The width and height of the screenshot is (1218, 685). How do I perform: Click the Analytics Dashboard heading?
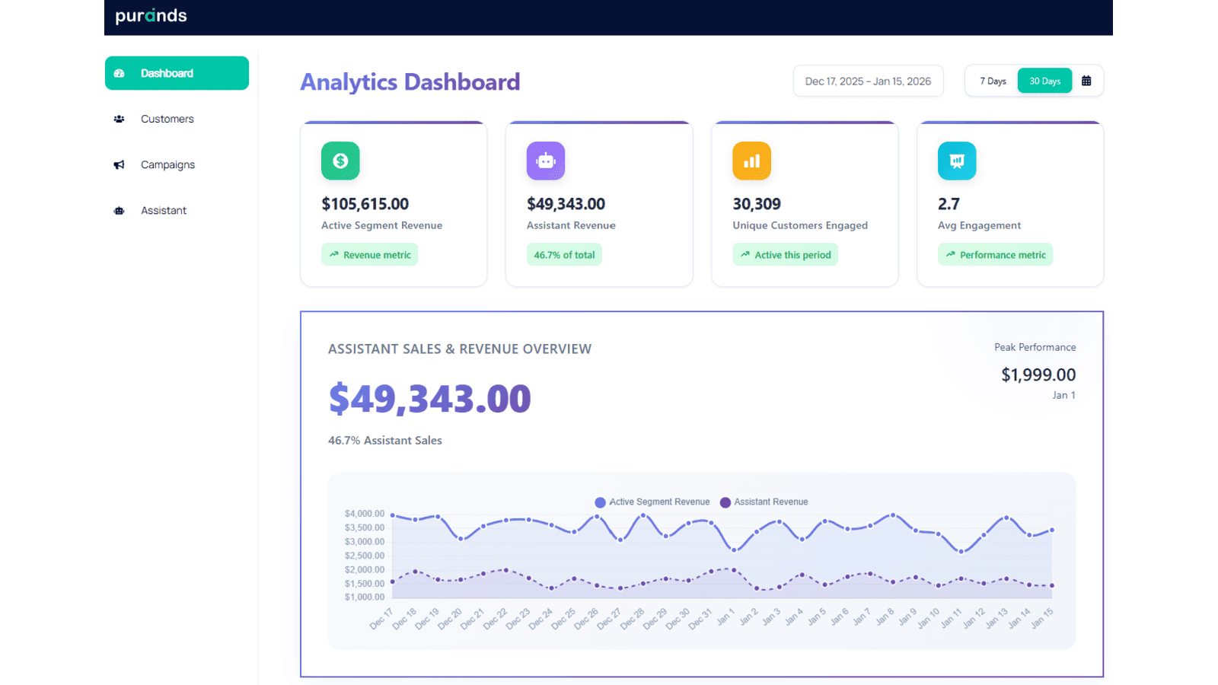tap(410, 81)
